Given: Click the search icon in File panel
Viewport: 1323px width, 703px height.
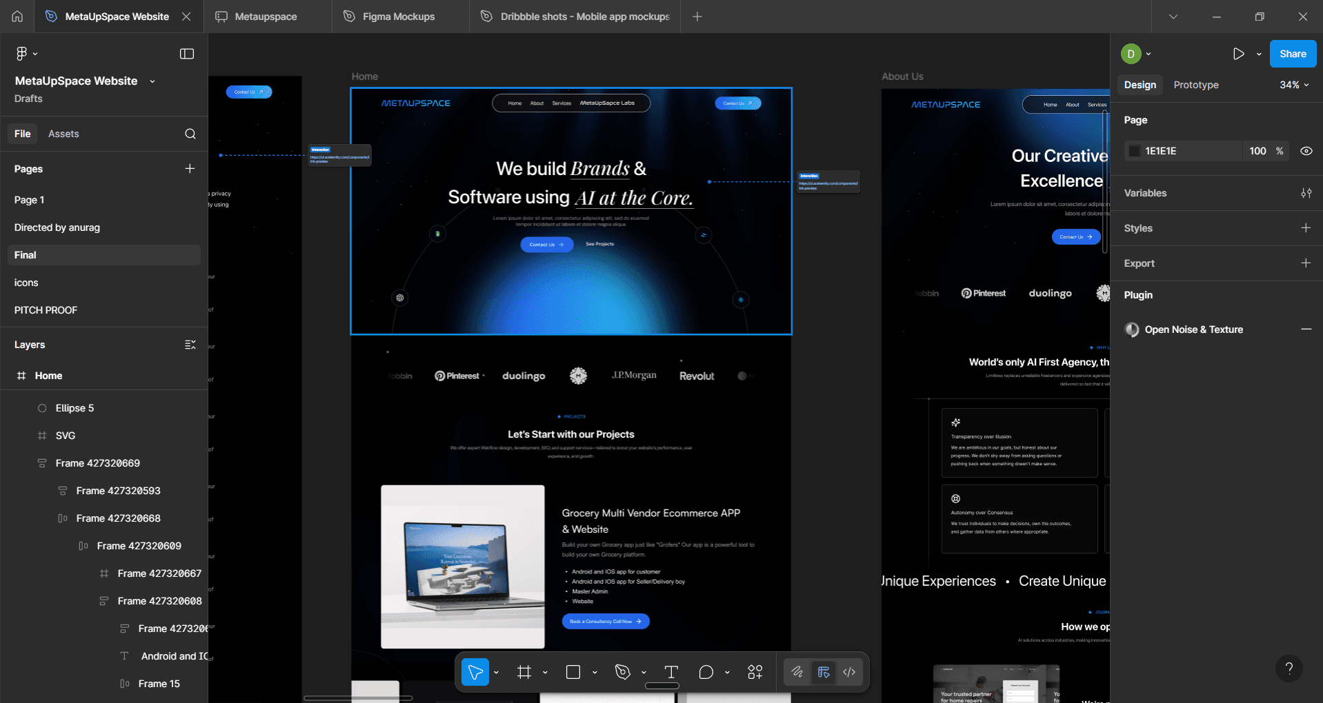Looking at the screenshot, I should pyautogui.click(x=190, y=134).
